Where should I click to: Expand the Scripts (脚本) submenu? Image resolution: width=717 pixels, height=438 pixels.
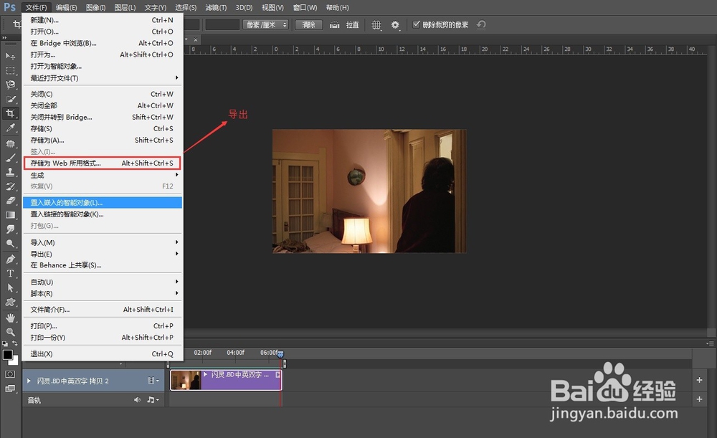(102, 293)
